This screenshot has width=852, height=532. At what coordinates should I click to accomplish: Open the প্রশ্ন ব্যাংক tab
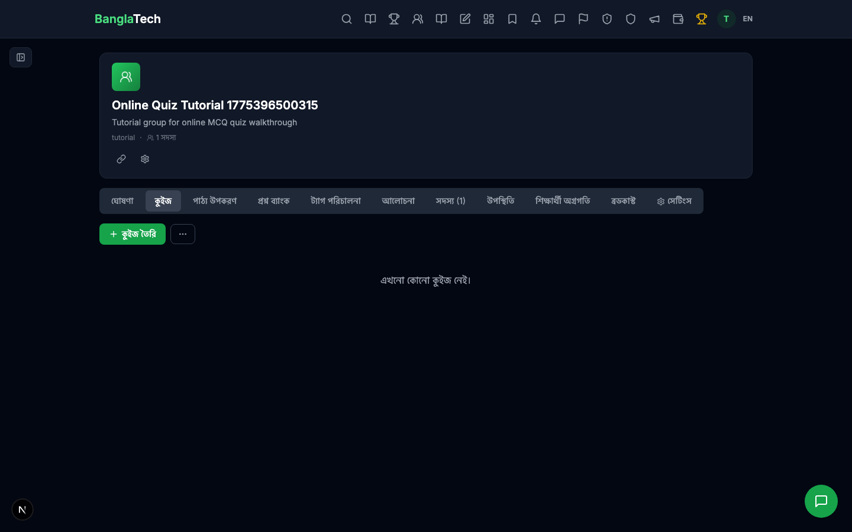click(x=273, y=201)
